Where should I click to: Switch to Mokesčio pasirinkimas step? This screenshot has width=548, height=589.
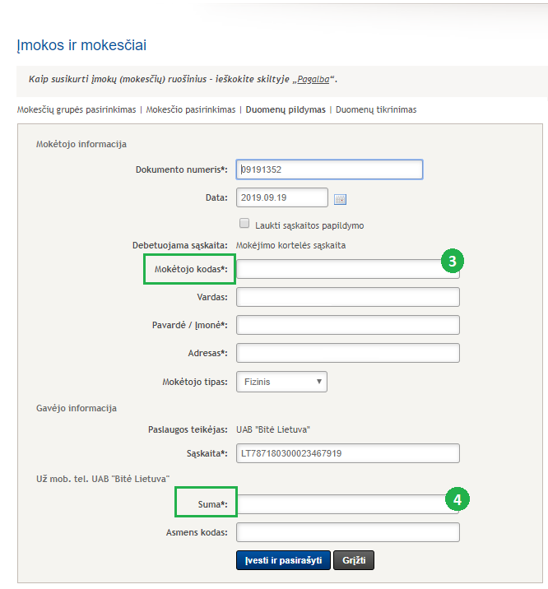191,109
